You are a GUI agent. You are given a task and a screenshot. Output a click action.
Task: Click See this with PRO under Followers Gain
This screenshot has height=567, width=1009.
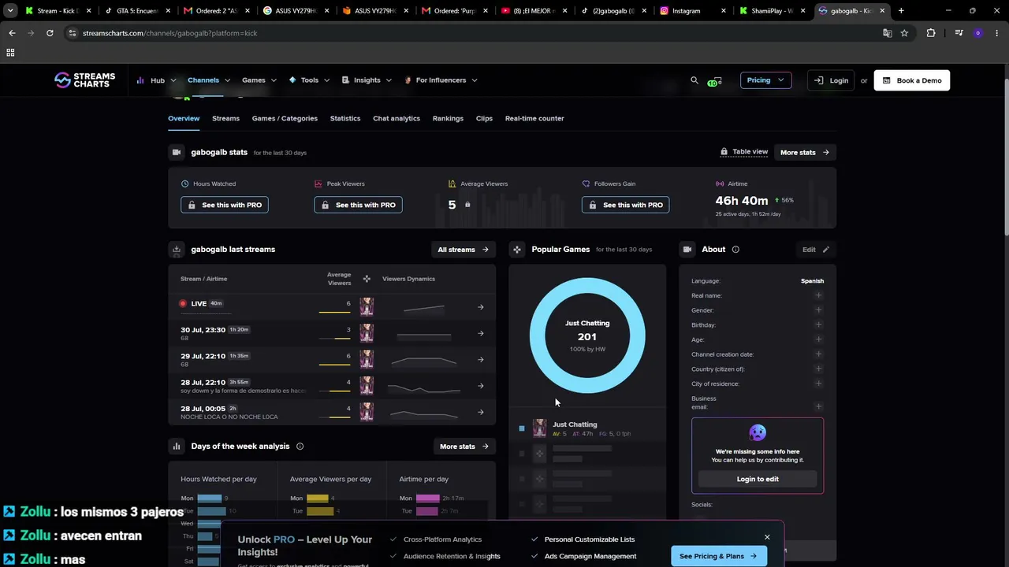point(626,205)
